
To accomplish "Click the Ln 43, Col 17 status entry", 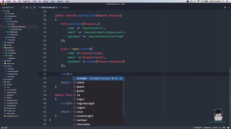I will [198, 128].
